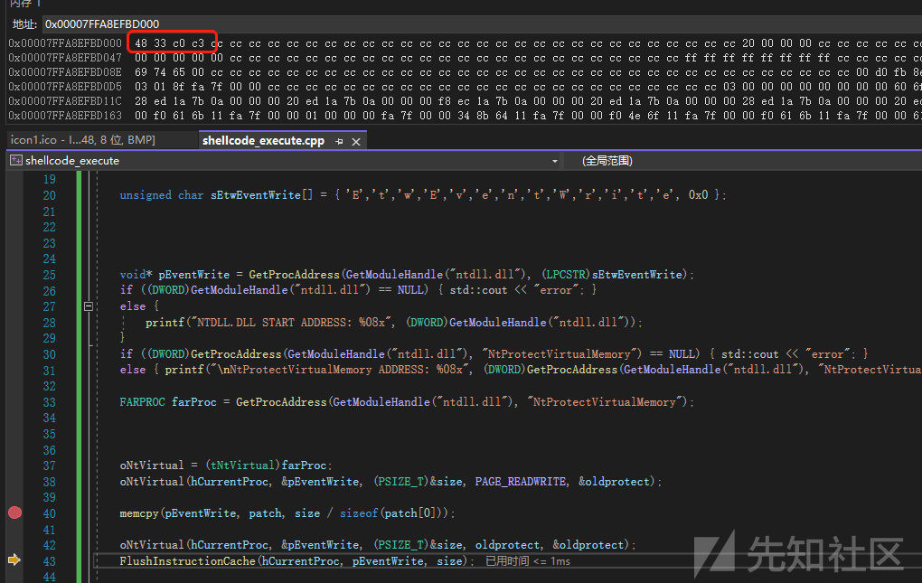Click memory row address 0x00007FFA8EFBD000
922x583 pixels.
click(65, 43)
